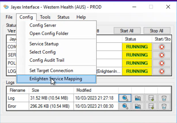Delete the Error file trash icon
This screenshot has height=123, width=177.
point(164,106)
